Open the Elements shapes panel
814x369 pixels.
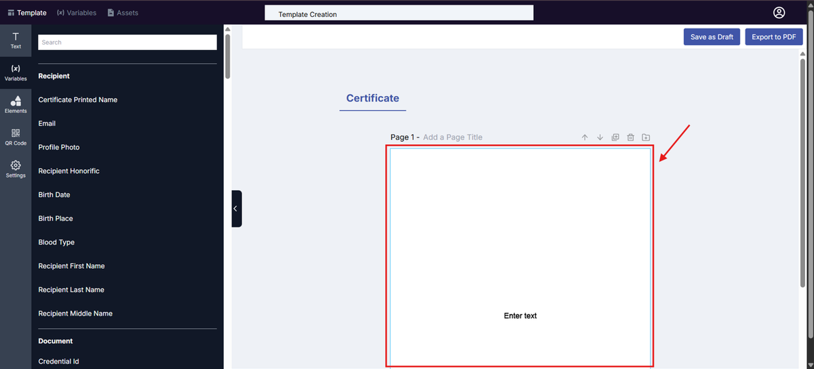point(16,104)
